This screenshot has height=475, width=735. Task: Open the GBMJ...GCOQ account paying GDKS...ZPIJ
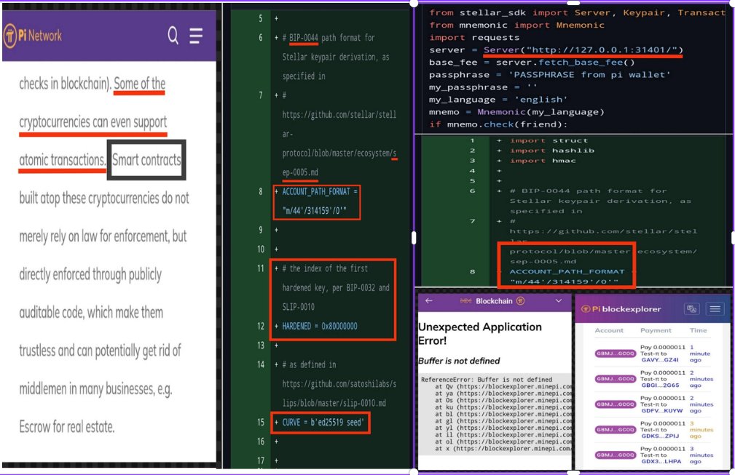pos(615,430)
